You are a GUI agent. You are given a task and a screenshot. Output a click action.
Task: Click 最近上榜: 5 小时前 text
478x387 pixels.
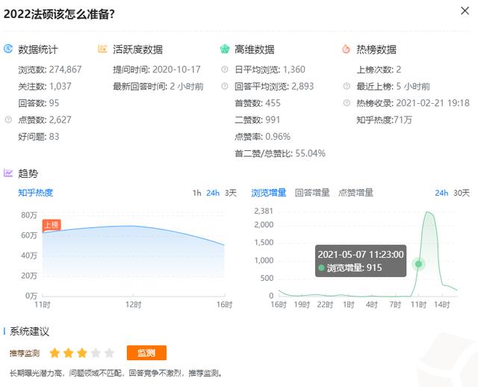[x=394, y=87]
